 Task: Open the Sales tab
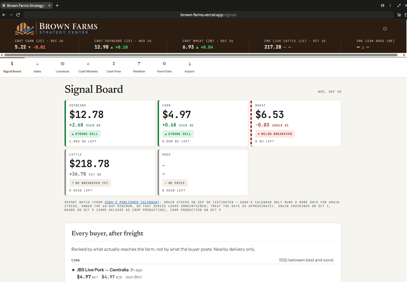click(x=37, y=67)
